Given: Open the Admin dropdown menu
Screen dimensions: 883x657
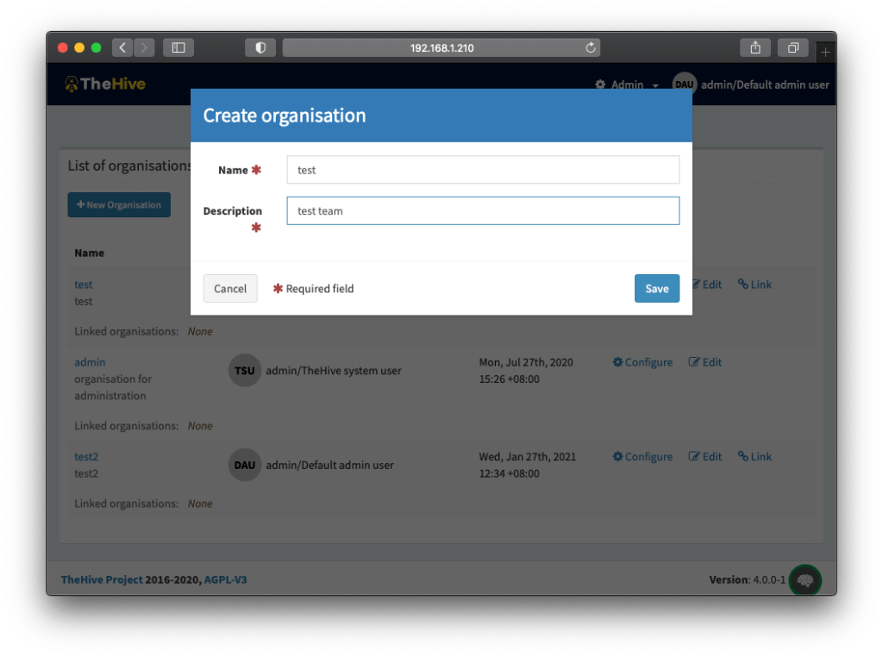Looking at the screenshot, I should point(627,84).
